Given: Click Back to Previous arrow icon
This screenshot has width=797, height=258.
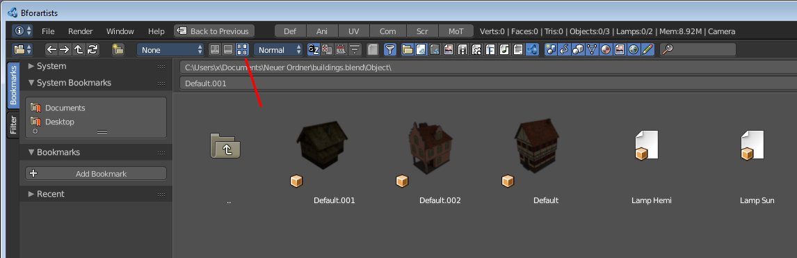Looking at the screenshot, I should 182,31.
